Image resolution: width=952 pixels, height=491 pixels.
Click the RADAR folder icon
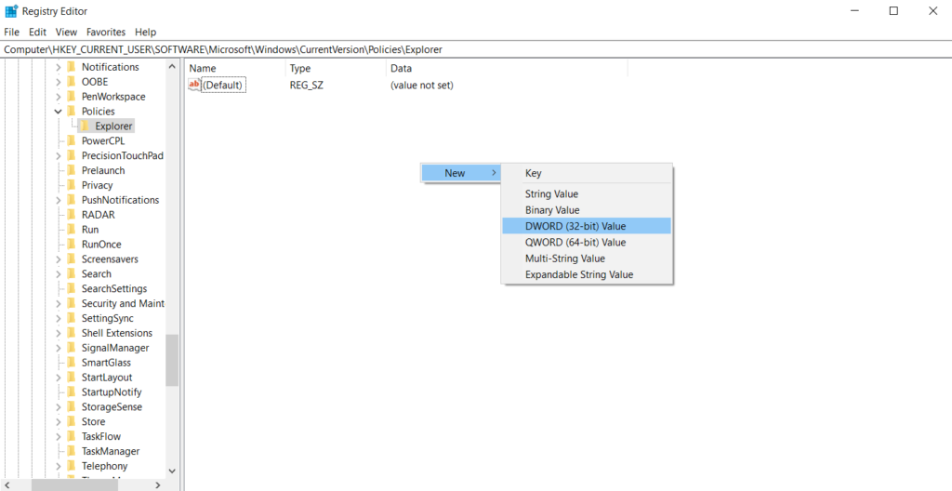click(71, 215)
